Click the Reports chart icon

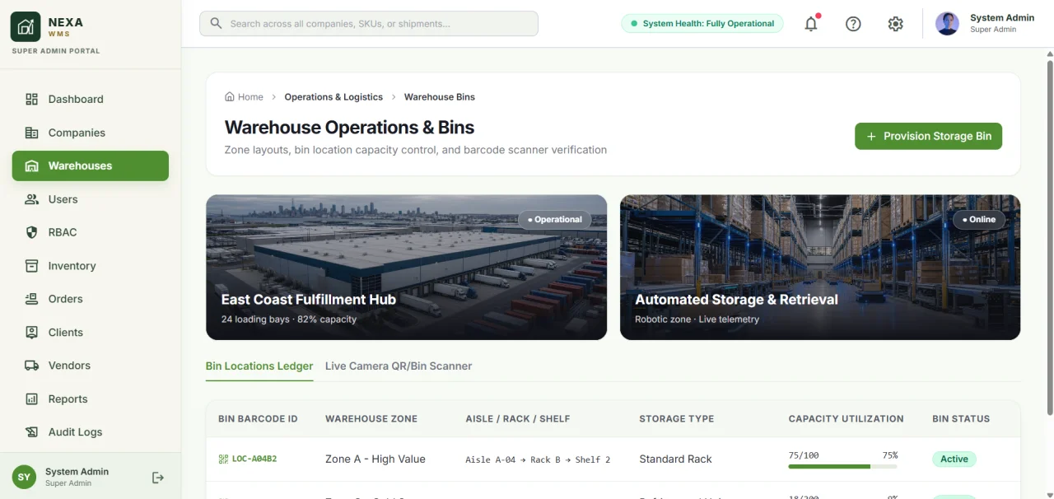click(x=32, y=399)
